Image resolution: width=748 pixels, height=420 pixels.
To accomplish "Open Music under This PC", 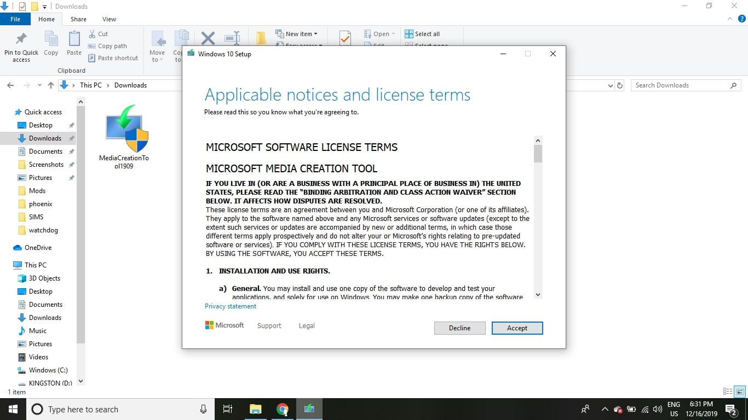I will pyautogui.click(x=37, y=331).
